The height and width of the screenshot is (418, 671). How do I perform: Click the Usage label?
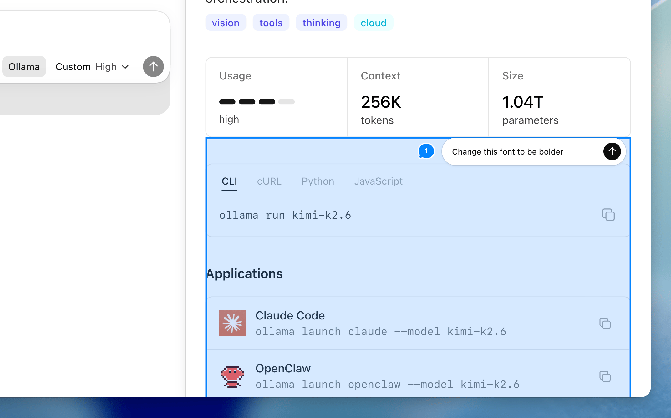[x=235, y=76]
